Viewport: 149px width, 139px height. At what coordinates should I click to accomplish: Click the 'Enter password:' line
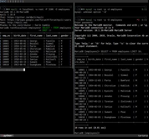point(84,23)
